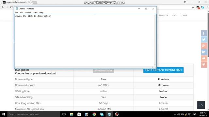Screen dimensions: 209x117
Task: Click the Search the web and Windows box
Action: tap(34, 114)
